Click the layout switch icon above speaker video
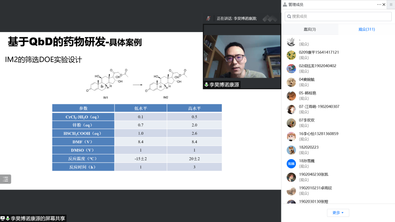The width and height of the screenshot is (395, 222). pyautogui.click(x=270, y=18)
